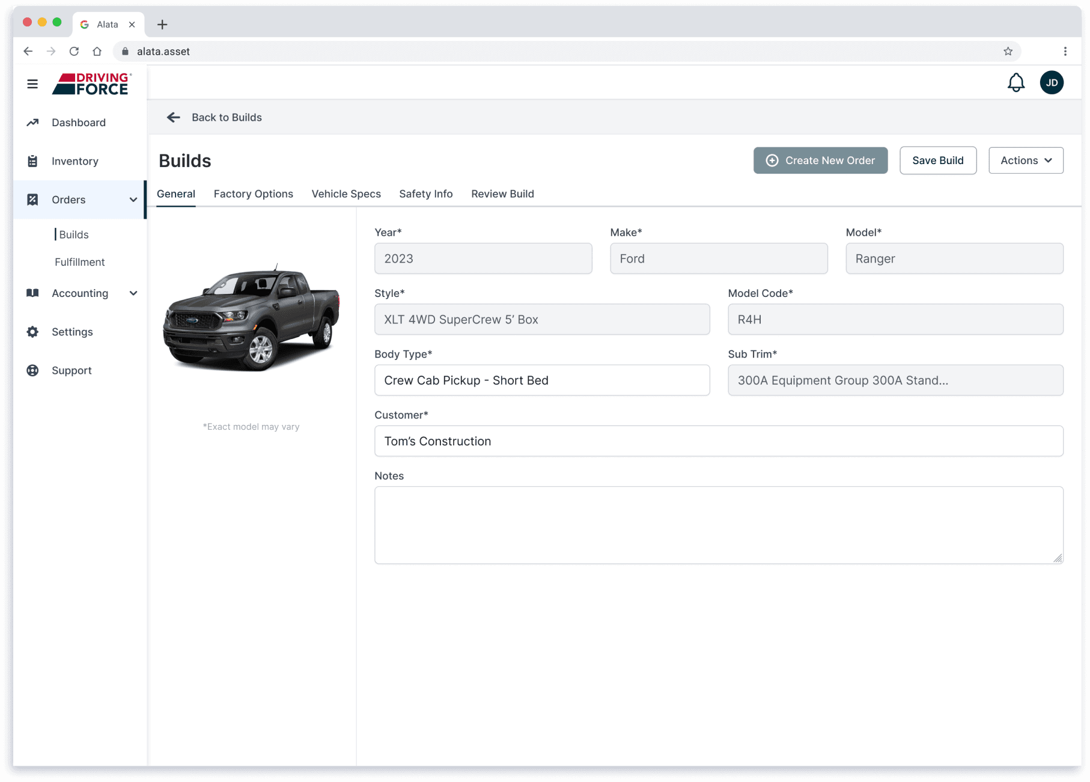Click the Orders icon in sidebar
Screen dimensions: 1090x782
coord(32,200)
